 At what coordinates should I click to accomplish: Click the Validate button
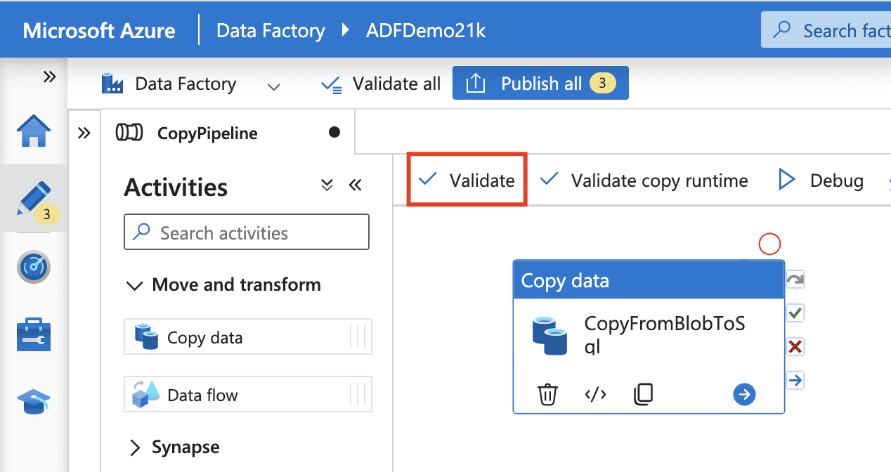pyautogui.click(x=467, y=181)
